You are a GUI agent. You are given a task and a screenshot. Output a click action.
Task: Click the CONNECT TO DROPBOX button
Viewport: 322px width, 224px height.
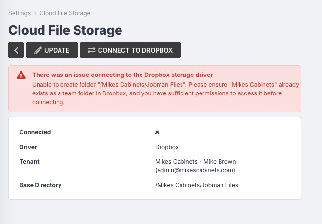(x=130, y=50)
